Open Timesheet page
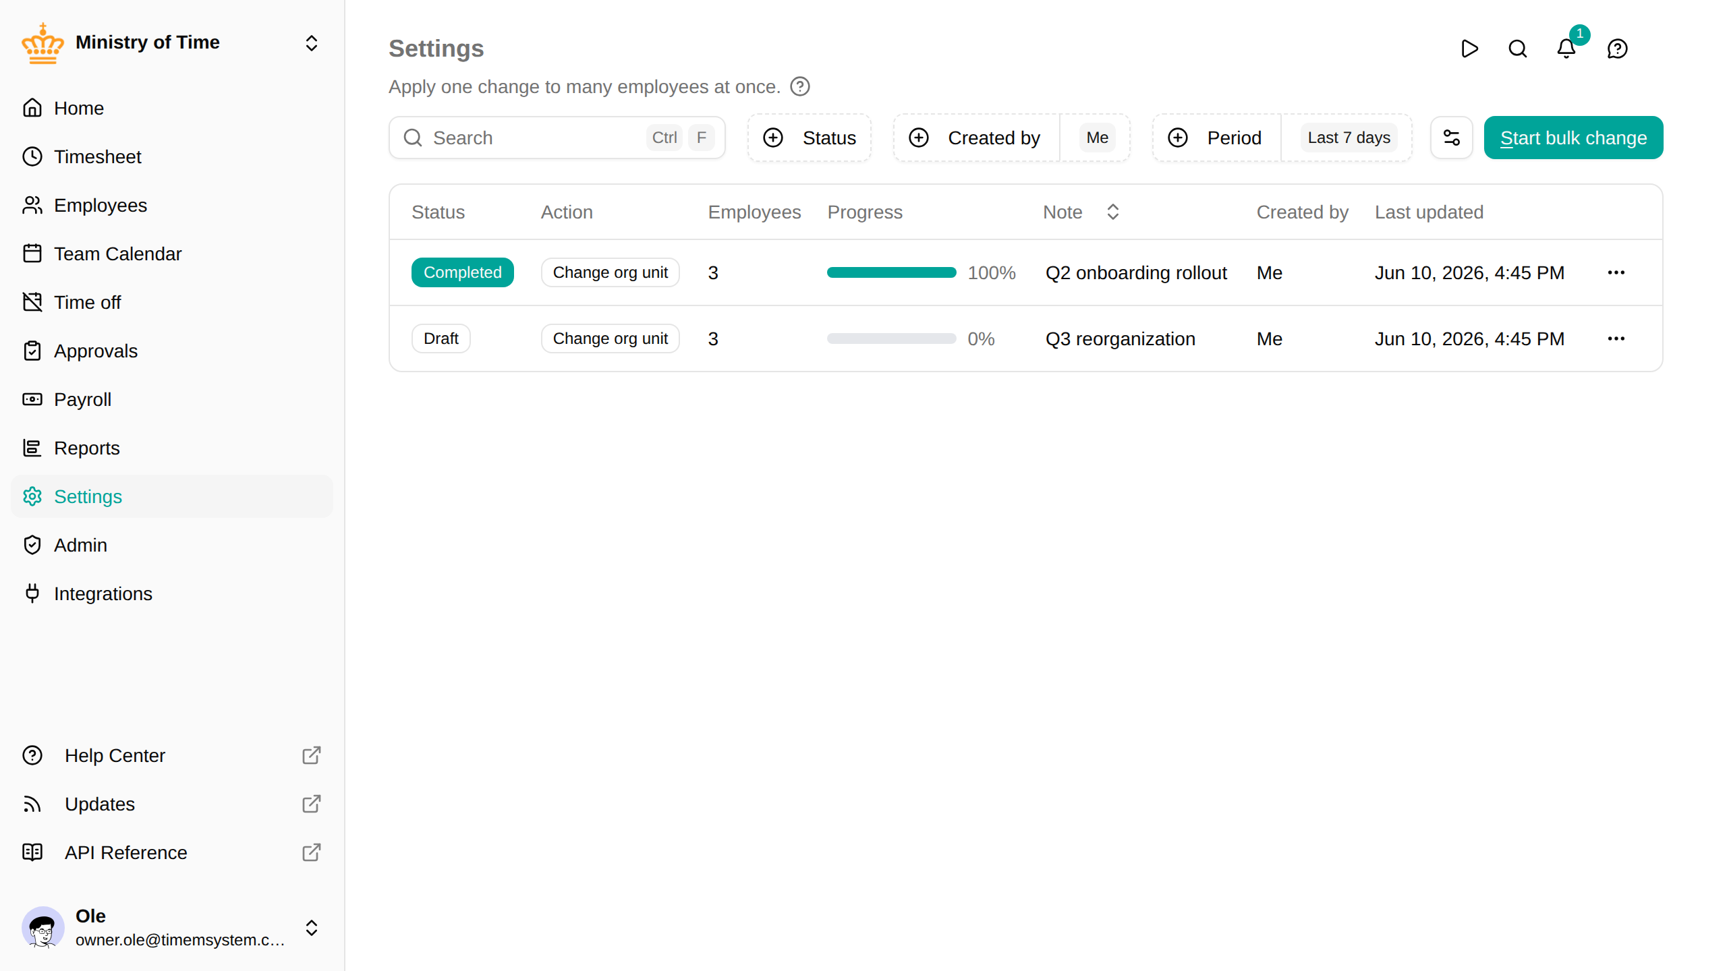Viewport: 1727px width, 971px height. (x=172, y=156)
